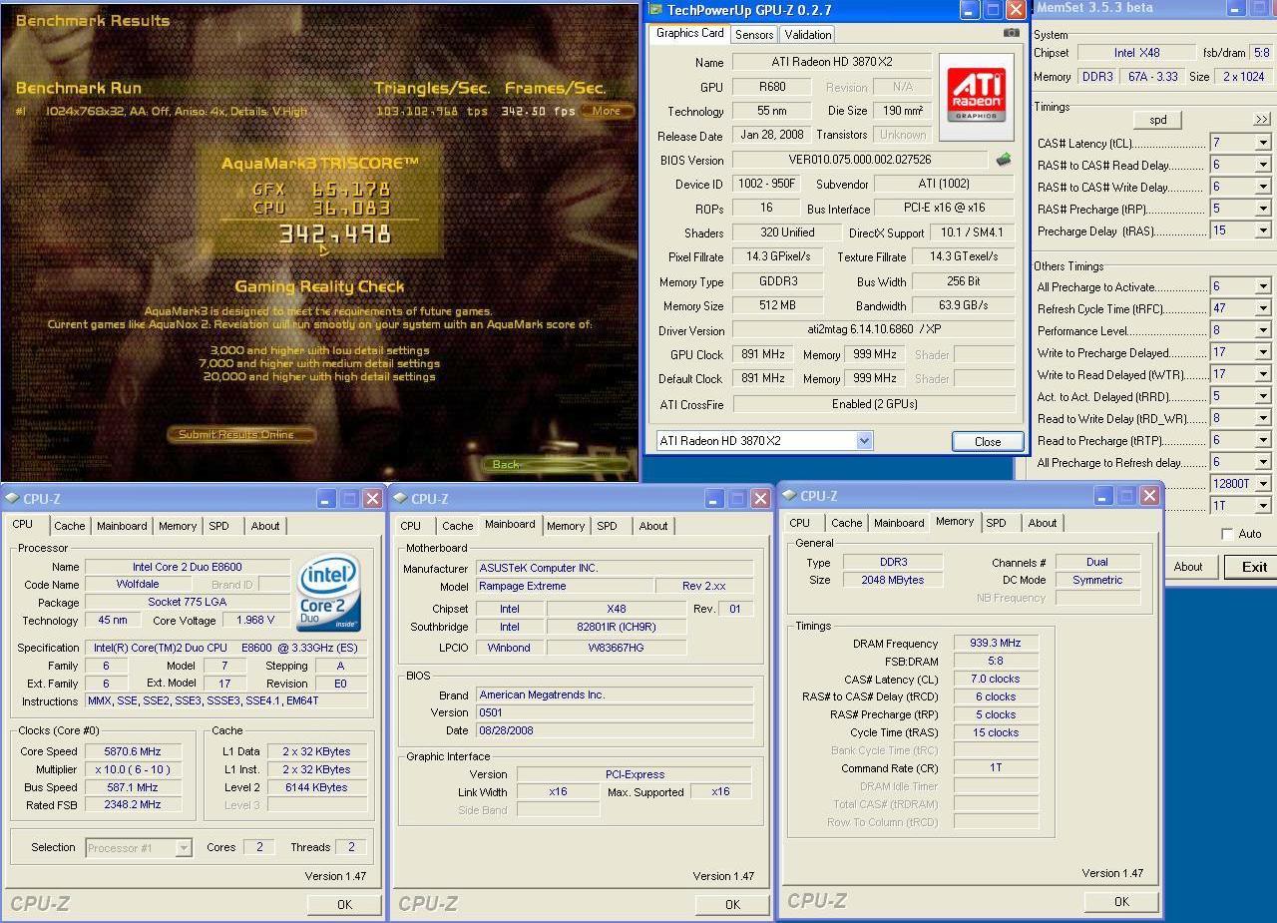
Task: Click the Close button in GPU-Z
Action: 988,441
